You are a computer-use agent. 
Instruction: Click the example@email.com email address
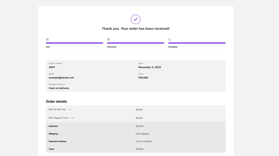pyautogui.click(x=61, y=78)
